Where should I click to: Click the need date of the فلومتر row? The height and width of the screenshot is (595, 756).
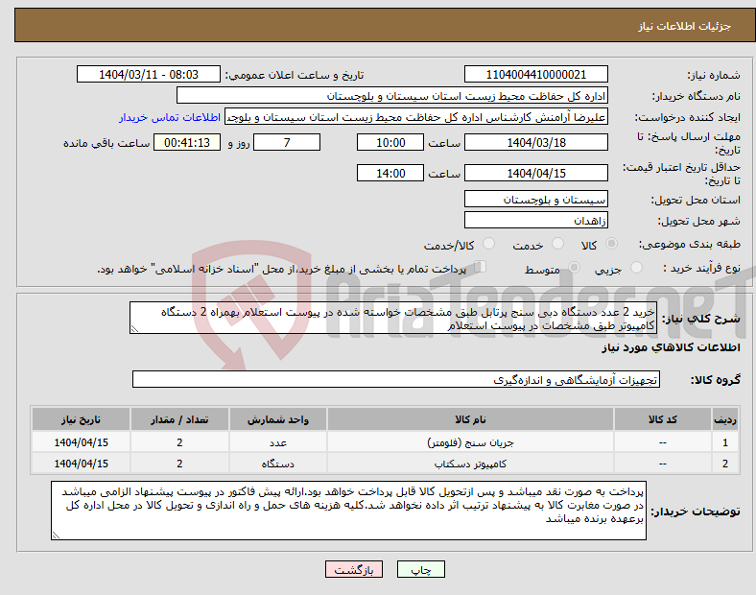click(x=81, y=442)
